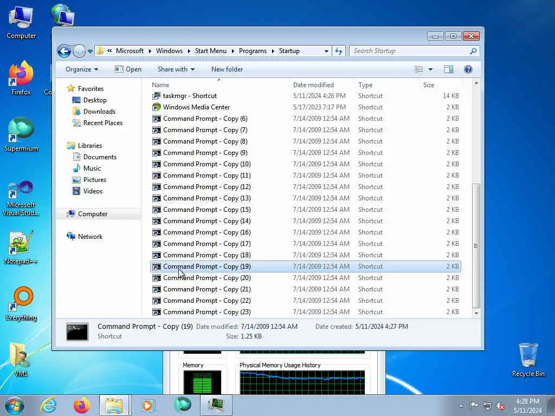Refresh the Startup folder view
The width and height of the screenshot is (555, 416).
pyautogui.click(x=339, y=51)
